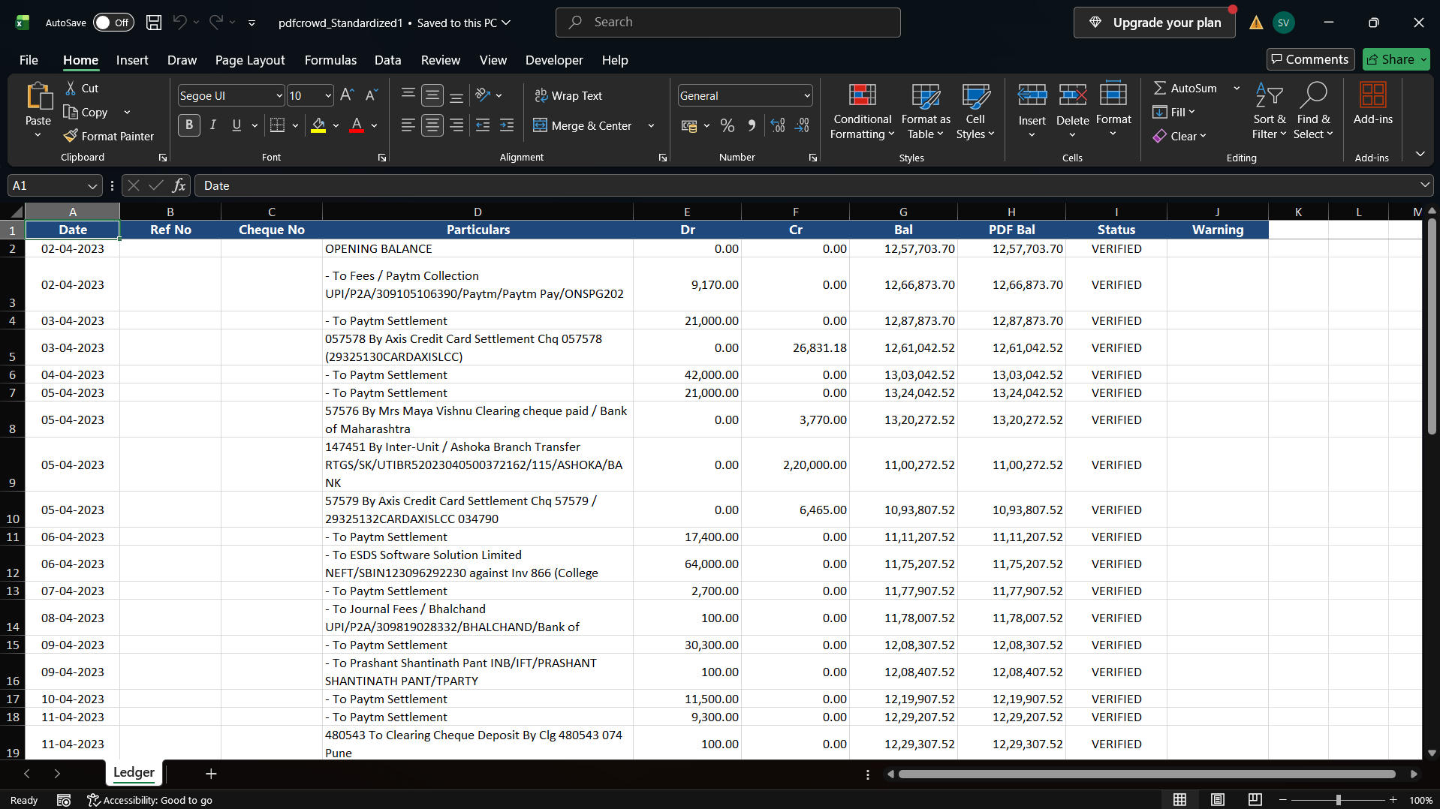1440x809 pixels.
Task: Click the Percent Style icon
Action: tap(728, 125)
